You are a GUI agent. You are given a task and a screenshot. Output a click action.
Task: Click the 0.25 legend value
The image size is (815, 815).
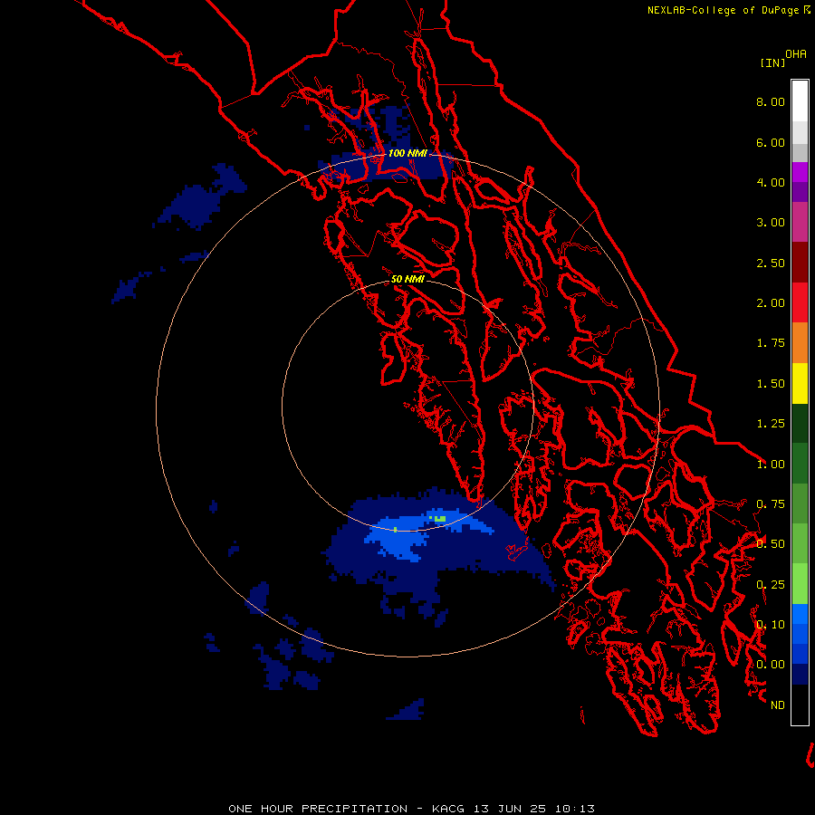click(771, 585)
